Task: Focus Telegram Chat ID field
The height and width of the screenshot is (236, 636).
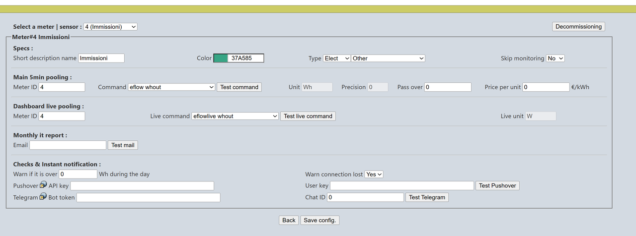Action: tap(366, 197)
